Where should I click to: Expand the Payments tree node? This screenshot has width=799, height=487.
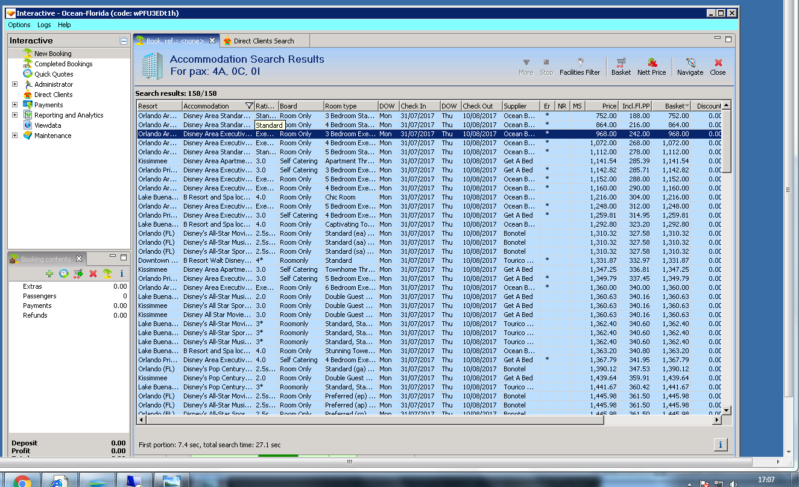click(14, 104)
